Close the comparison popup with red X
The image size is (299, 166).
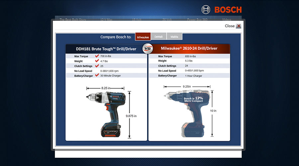coord(239,26)
